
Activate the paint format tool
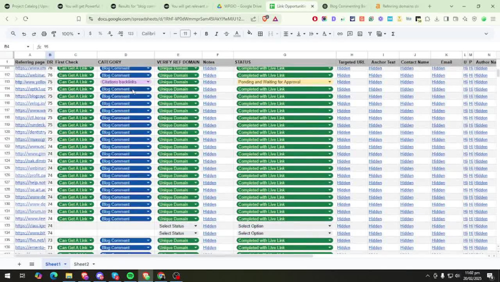pyautogui.click(x=54, y=34)
